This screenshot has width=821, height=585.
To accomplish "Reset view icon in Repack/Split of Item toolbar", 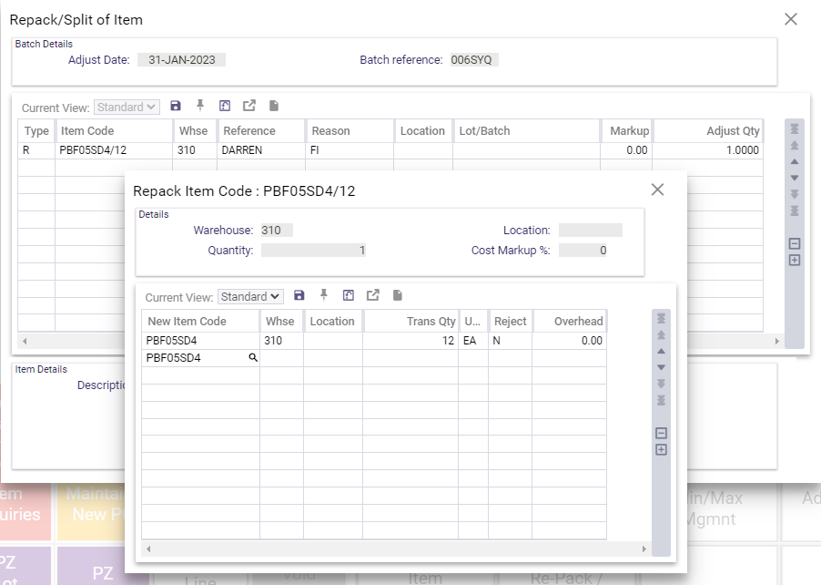I will 225,106.
